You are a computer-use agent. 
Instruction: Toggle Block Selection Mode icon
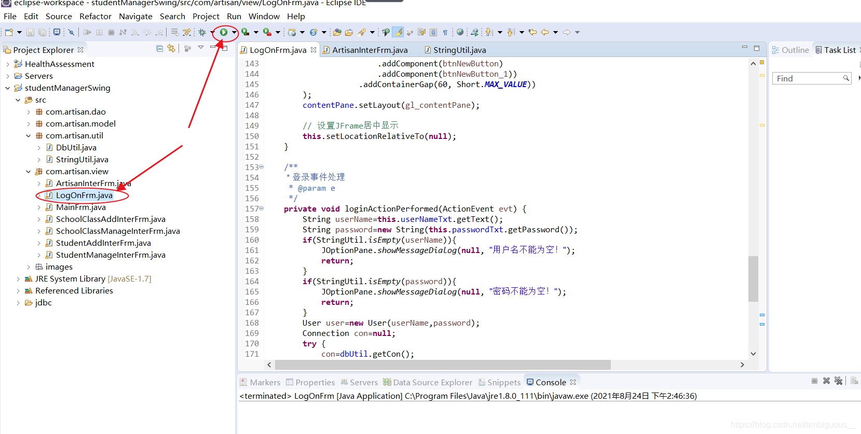pos(433,32)
